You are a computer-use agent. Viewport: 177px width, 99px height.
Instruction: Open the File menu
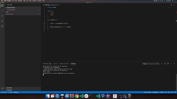coord(13,1)
